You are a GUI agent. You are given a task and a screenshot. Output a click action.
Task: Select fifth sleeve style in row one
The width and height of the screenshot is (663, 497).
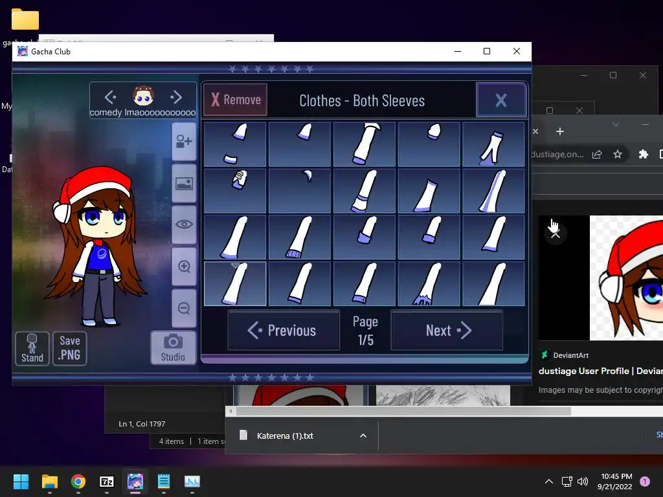(x=494, y=144)
